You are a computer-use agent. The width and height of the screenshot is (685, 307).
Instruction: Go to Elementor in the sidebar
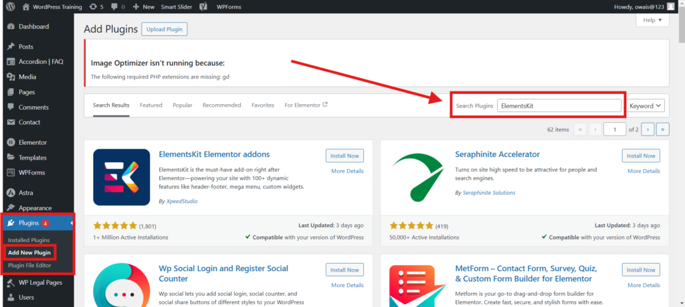click(x=32, y=142)
